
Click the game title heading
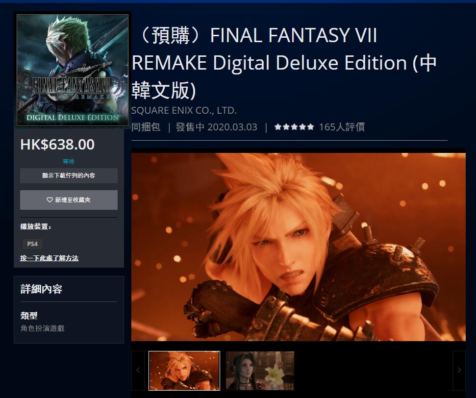tap(284, 63)
